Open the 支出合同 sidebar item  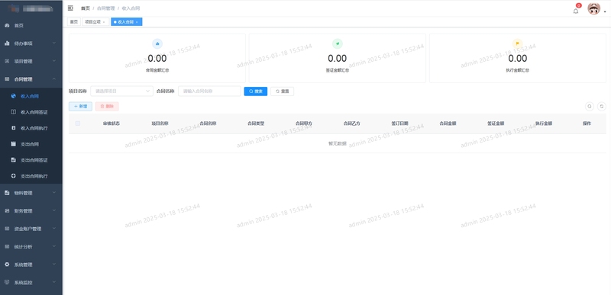point(31,144)
